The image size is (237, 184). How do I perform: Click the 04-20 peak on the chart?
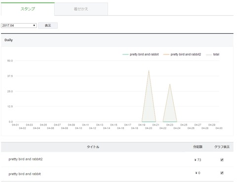tap(149, 71)
